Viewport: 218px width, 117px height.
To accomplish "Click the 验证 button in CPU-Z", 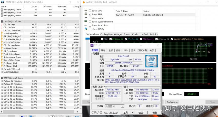I will pos(141,113).
